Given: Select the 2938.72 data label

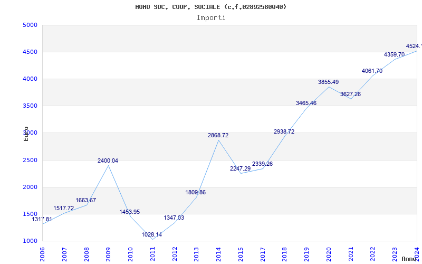Looking at the screenshot, I should point(284,131).
